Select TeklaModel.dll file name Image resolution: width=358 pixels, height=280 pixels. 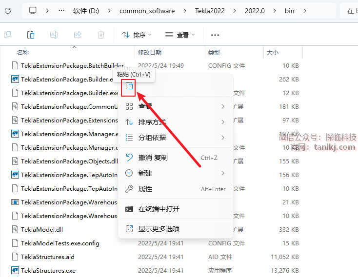[42, 230]
